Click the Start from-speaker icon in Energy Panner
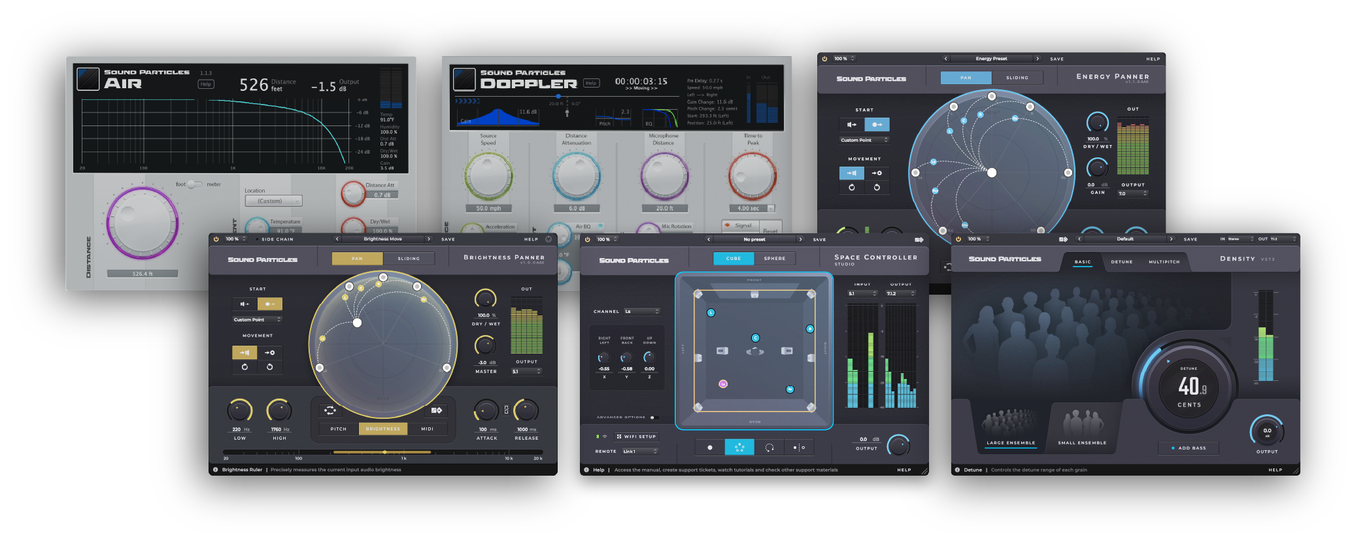Image resolution: width=1354 pixels, height=541 pixels. pyautogui.click(x=851, y=124)
